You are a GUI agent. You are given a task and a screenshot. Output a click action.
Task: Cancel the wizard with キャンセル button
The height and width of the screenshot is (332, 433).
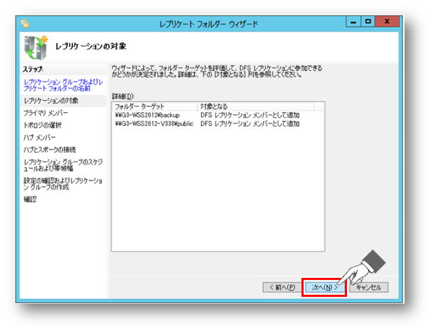369,287
